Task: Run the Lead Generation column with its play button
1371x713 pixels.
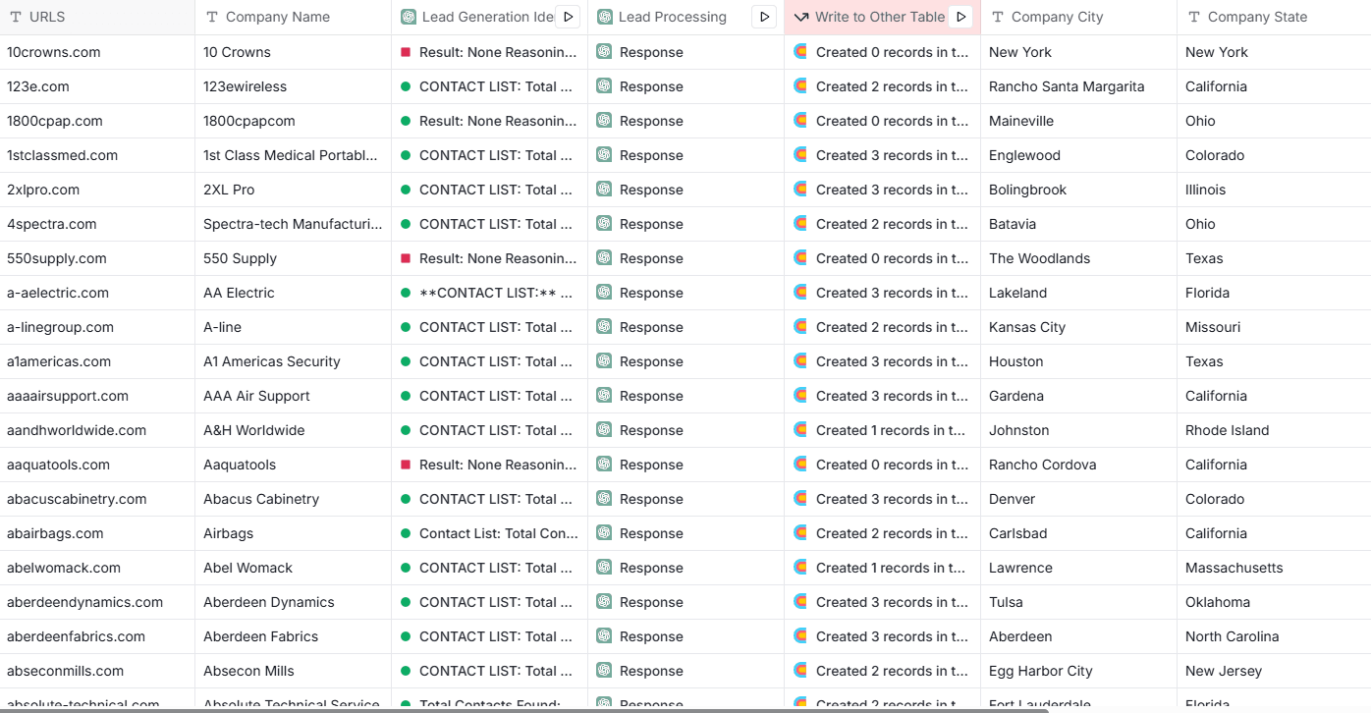Action: 568,17
